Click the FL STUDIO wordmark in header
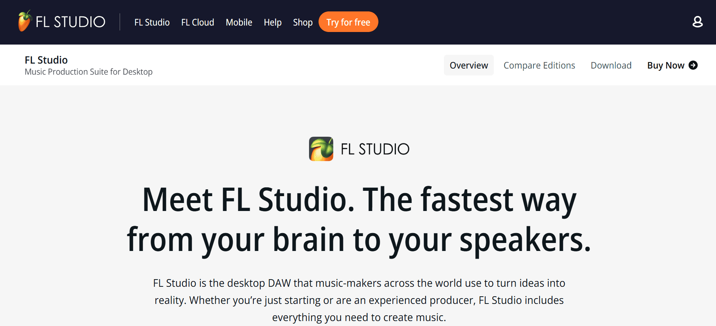The width and height of the screenshot is (716, 326). (x=70, y=22)
